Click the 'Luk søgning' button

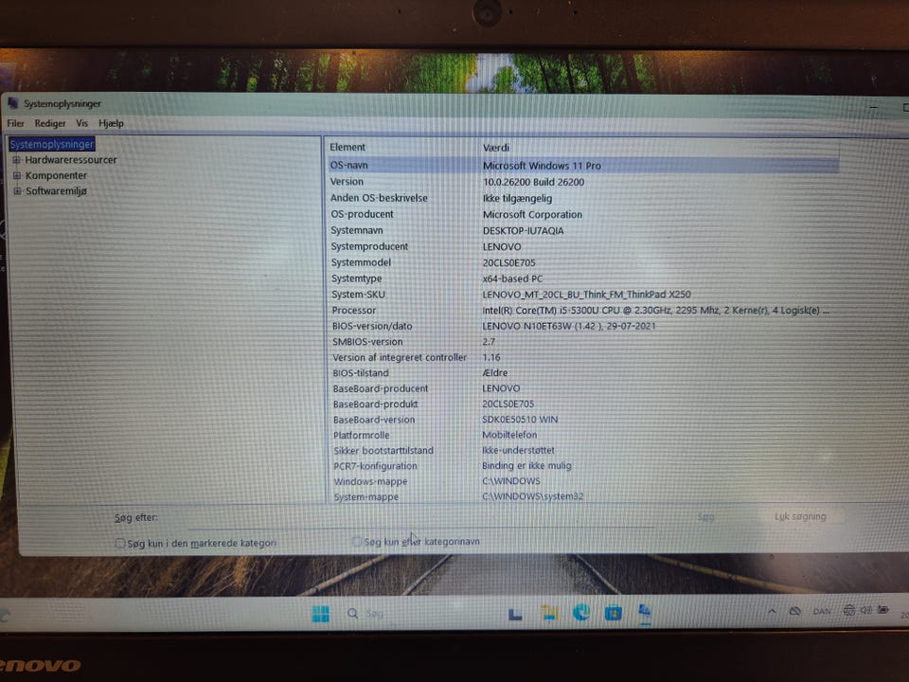click(x=800, y=516)
